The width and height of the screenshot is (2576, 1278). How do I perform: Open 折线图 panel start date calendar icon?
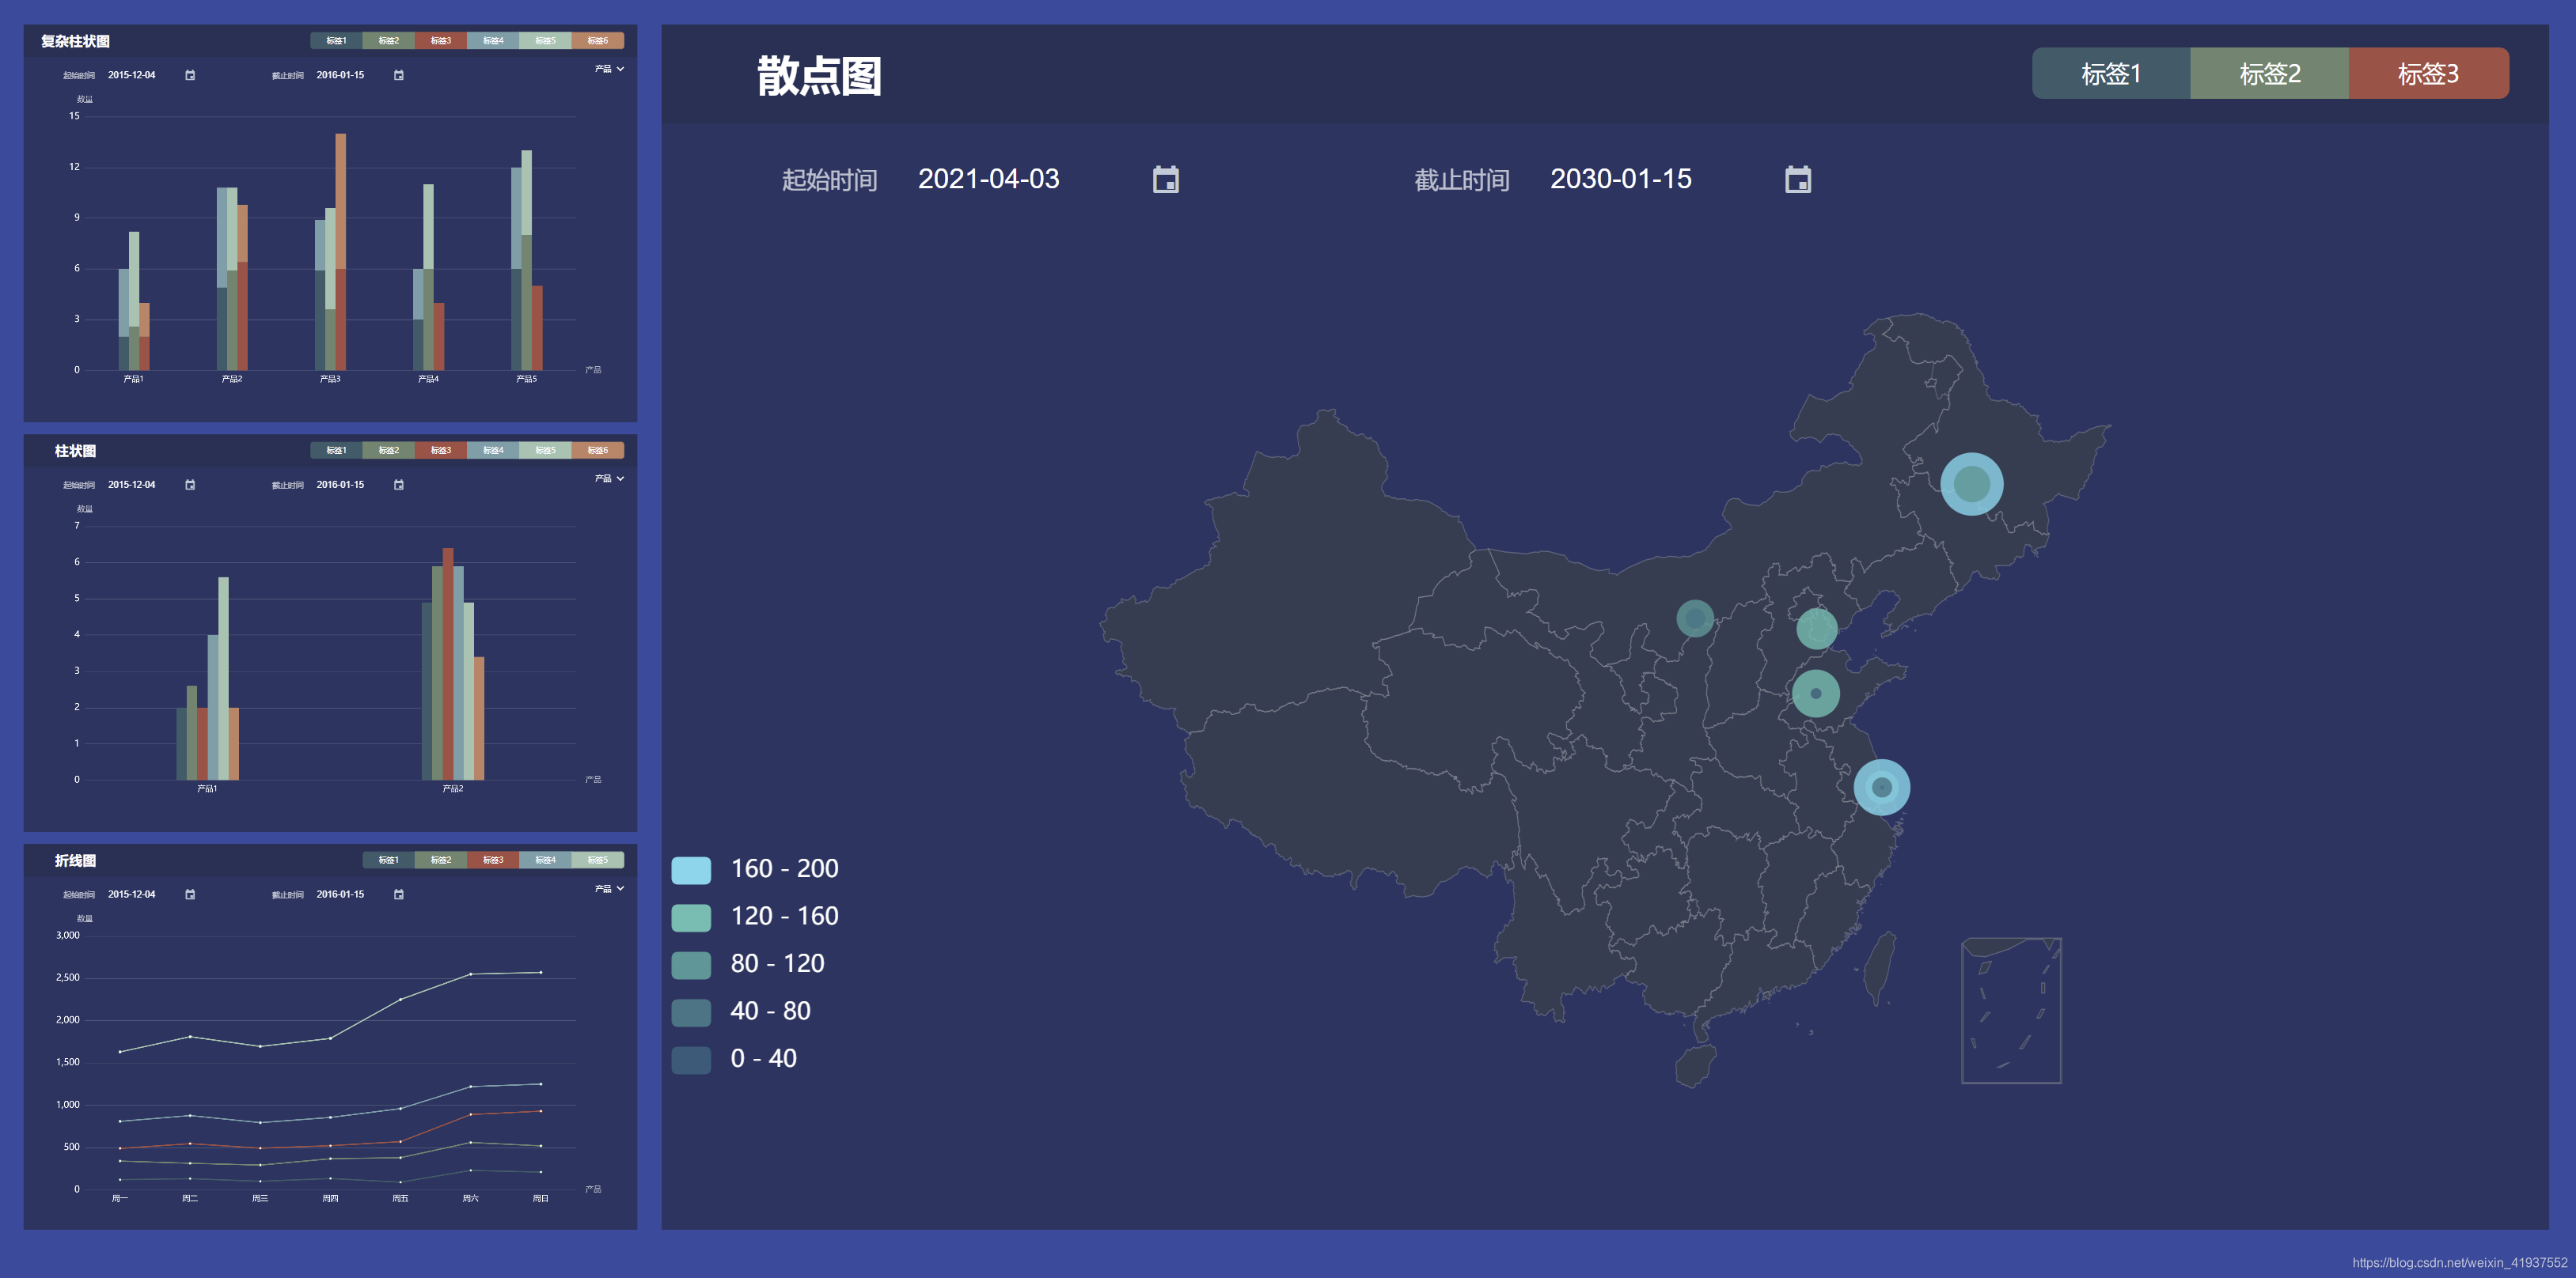(190, 894)
